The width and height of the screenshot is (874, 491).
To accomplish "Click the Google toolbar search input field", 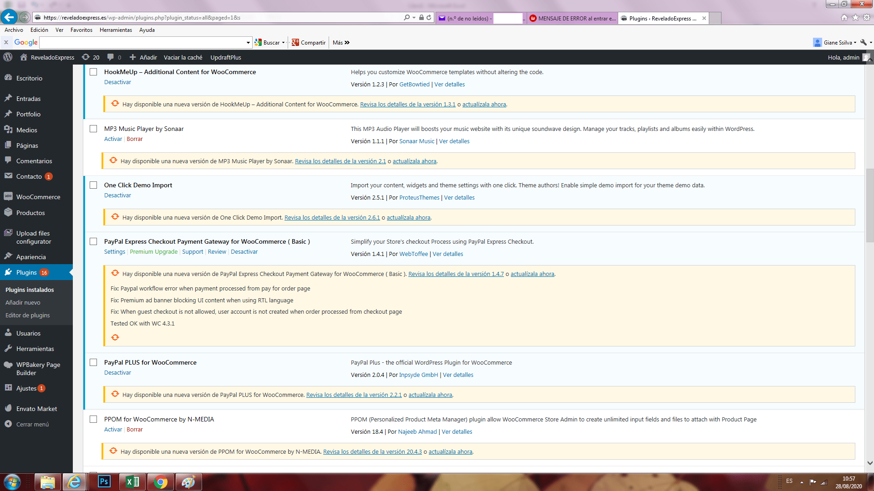I will coord(142,43).
